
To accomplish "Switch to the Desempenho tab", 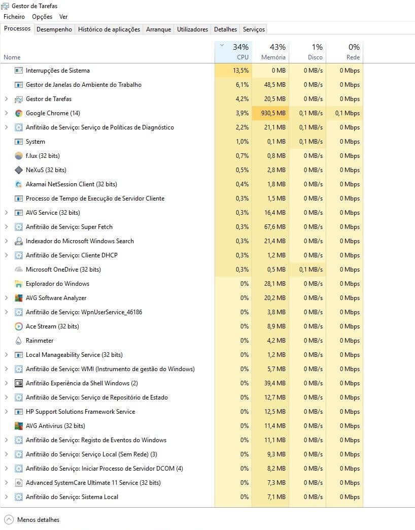I will click(x=54, y=29).
